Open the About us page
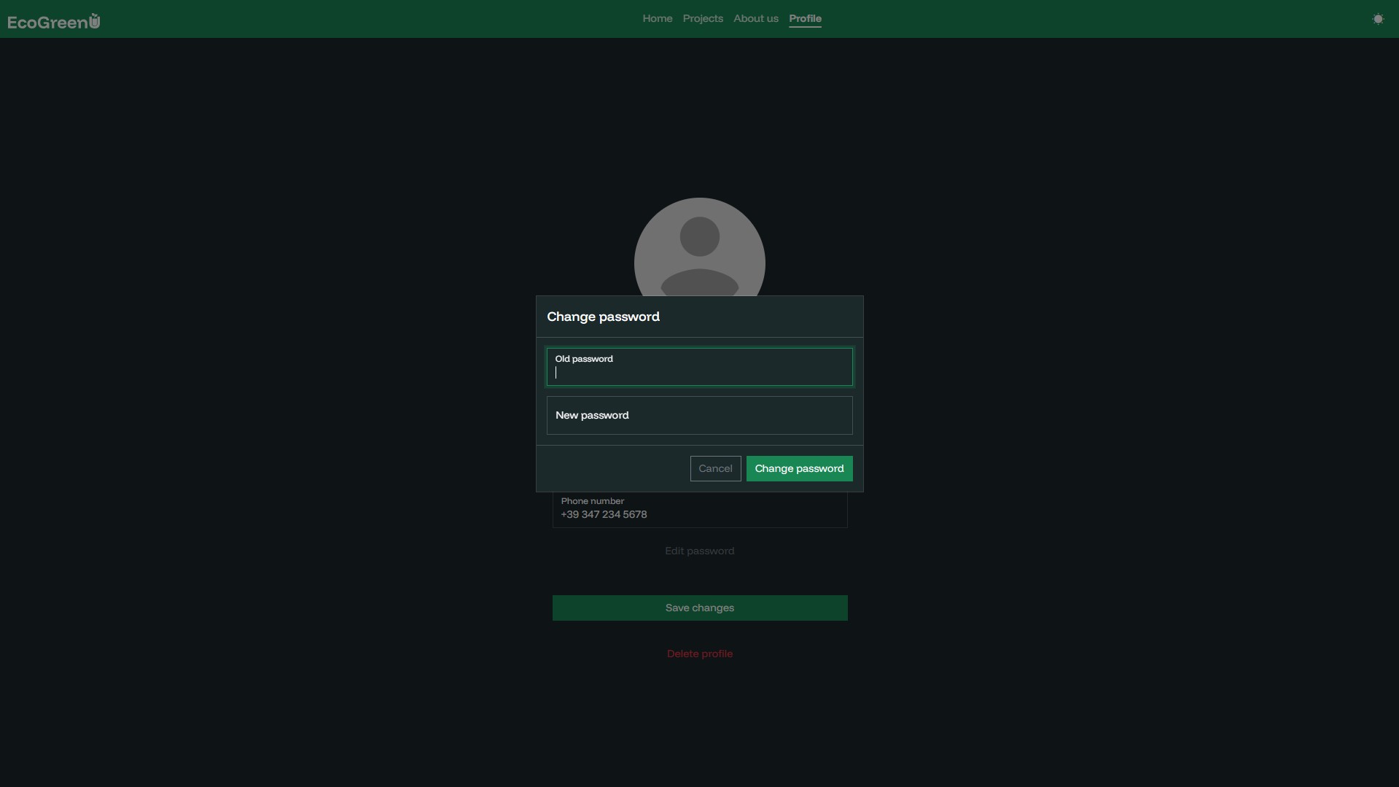The width and height of the screenshot is (1399, 787). pos(755,18)
